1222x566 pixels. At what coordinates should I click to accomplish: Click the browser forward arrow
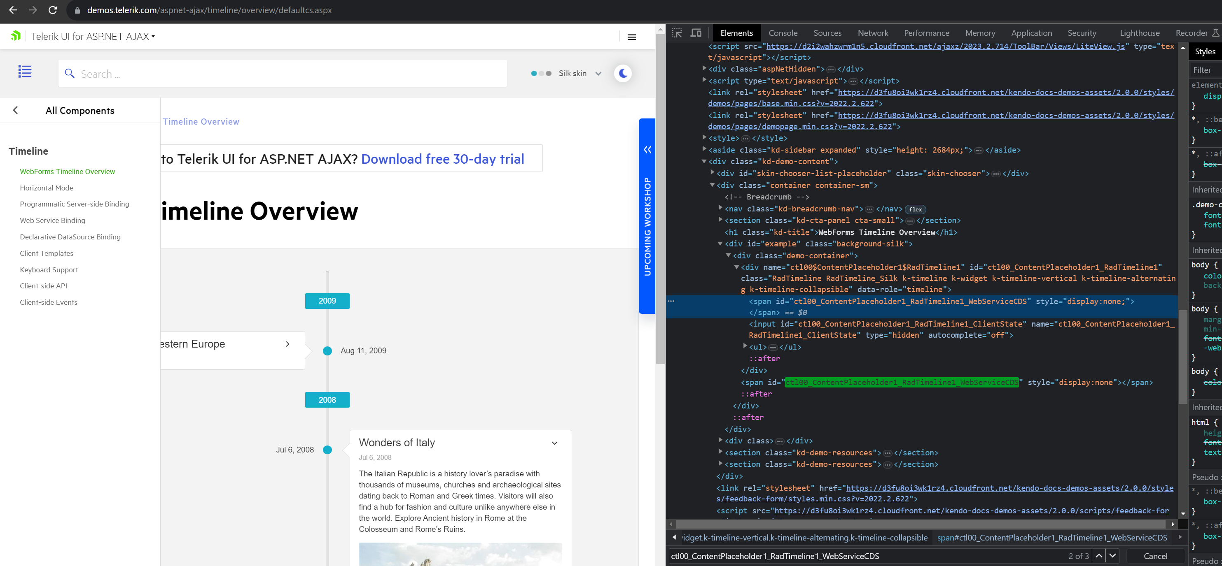coord(33,10)
